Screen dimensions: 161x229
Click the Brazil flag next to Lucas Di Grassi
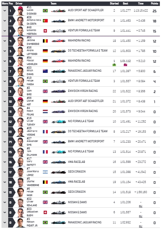[x=45, y=11]
